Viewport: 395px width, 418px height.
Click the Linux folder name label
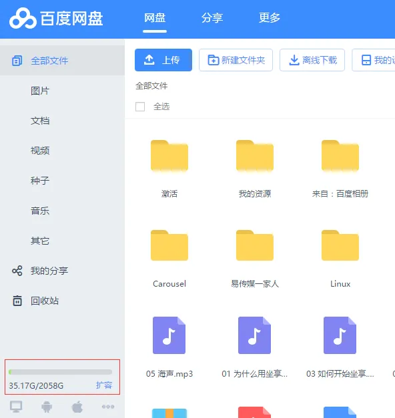(x=340, y=283)
